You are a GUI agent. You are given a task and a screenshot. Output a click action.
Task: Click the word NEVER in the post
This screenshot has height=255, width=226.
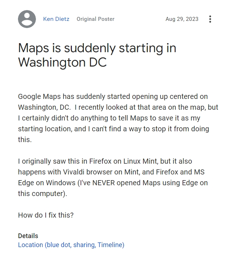pyautogui.click(x=103, y=183)
